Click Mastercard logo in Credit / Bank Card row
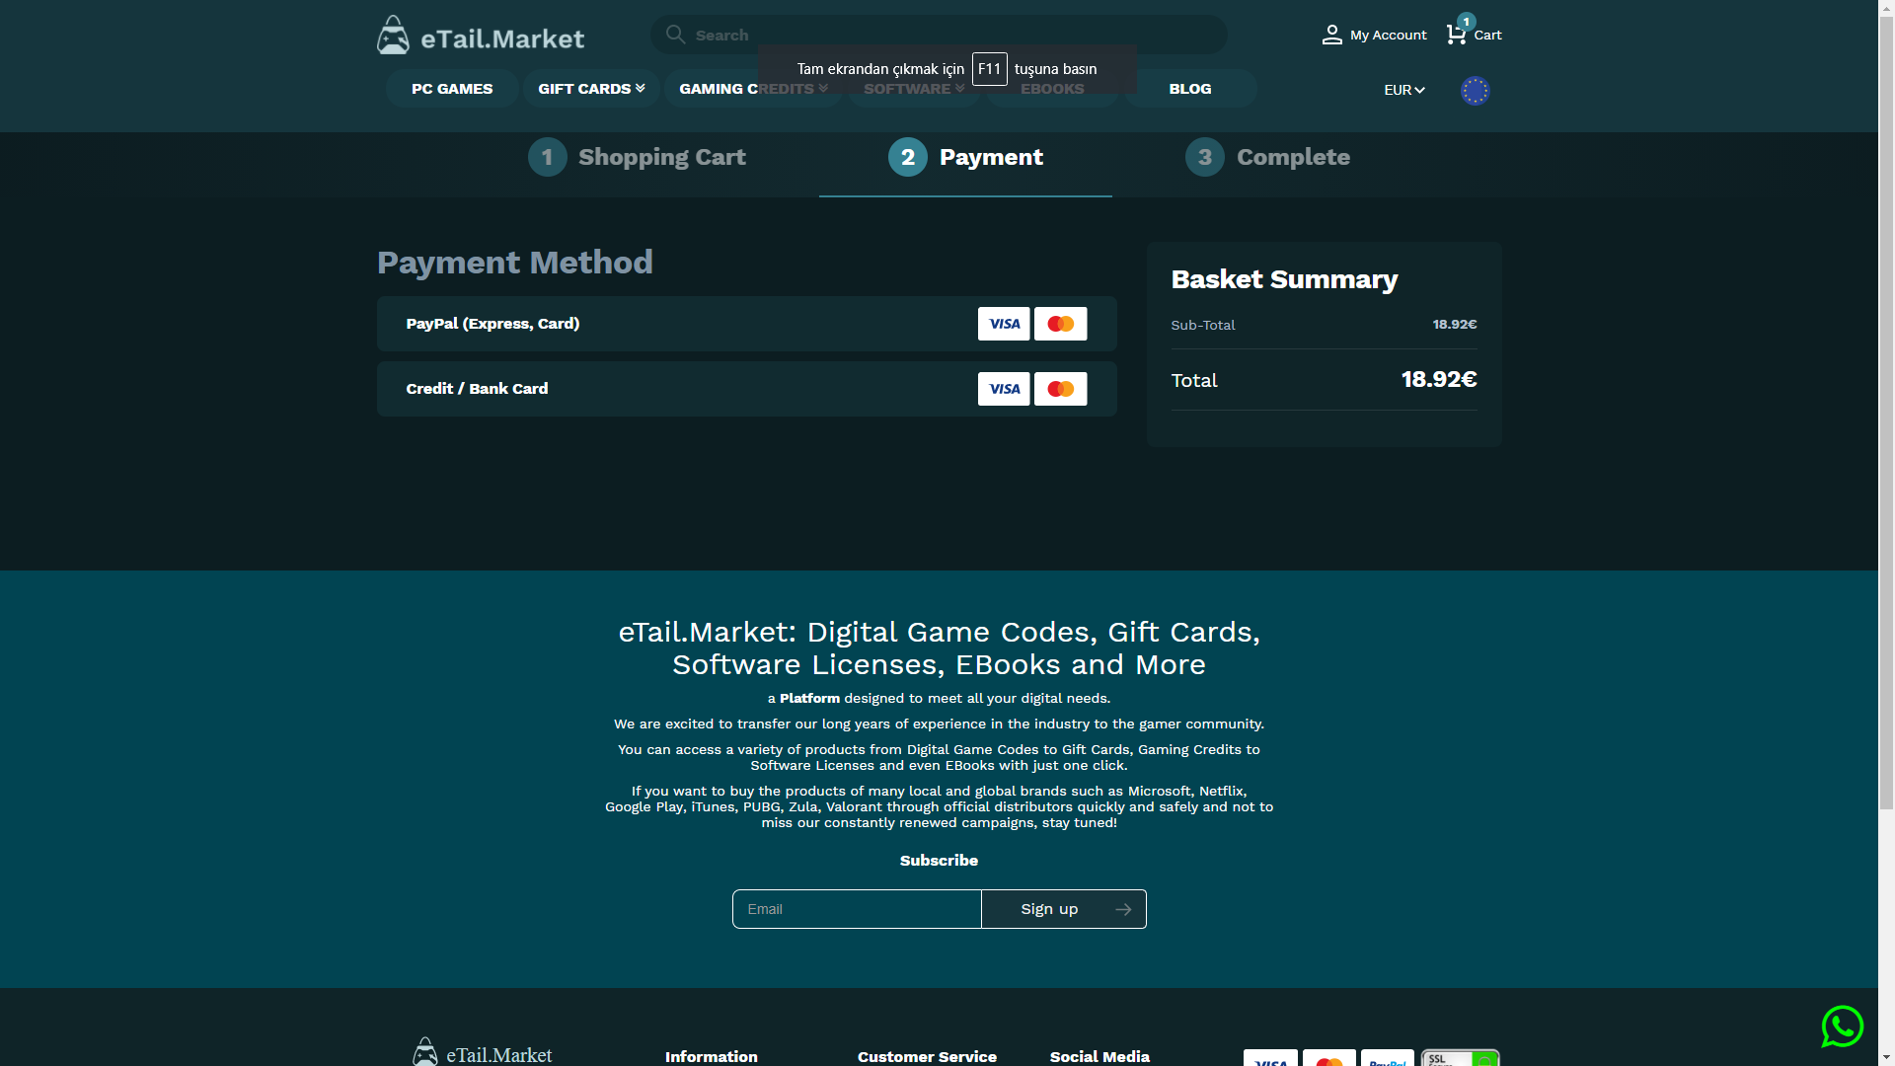The height and width of the screenshot is (1066, 1895). coord(1061,389)
